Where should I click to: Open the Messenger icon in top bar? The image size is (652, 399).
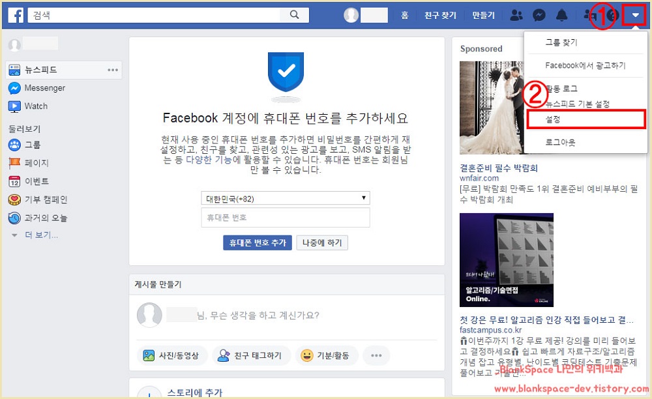pos(539,16)
